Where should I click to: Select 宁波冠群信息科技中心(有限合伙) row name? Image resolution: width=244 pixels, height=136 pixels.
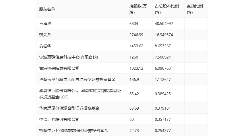click(69, 57)
